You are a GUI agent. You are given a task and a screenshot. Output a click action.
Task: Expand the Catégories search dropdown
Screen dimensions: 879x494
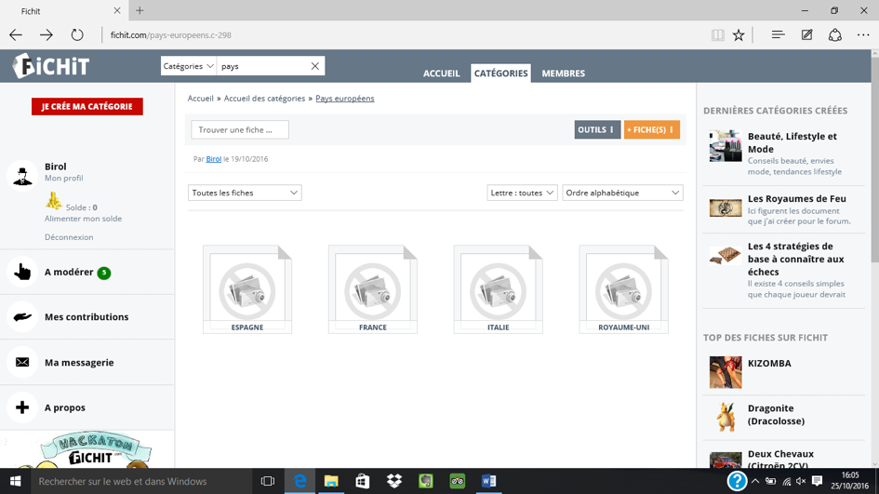coord(189,66)
